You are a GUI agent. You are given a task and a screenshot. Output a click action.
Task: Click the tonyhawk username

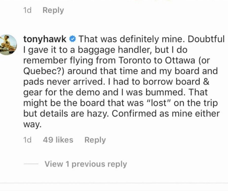(45, 39)
